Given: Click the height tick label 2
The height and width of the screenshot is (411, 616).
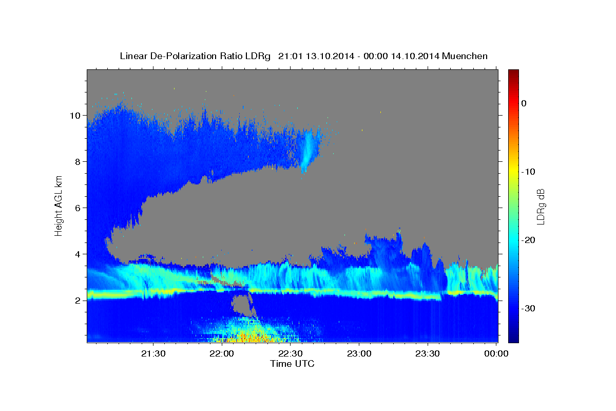Looking at the screenshot, I should coord(79,300).
